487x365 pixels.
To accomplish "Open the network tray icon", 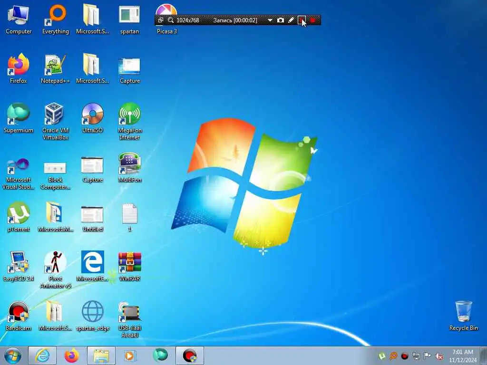I will click(x=416, y=356).
